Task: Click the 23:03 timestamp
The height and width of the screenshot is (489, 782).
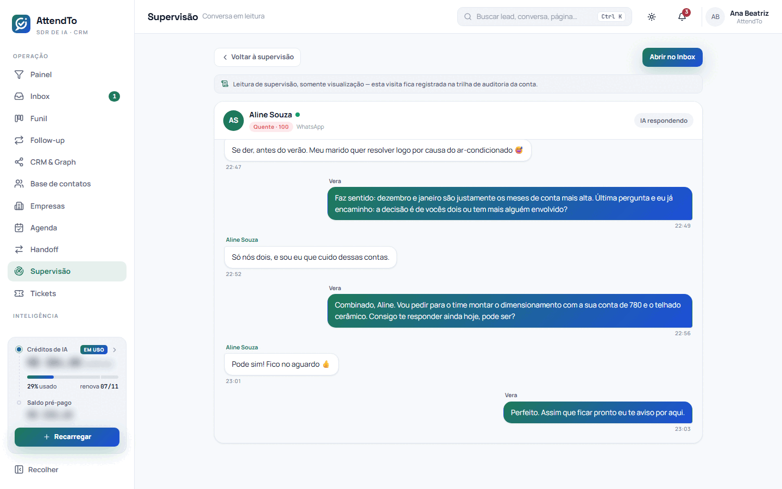Action: click(x=683, y=429)
